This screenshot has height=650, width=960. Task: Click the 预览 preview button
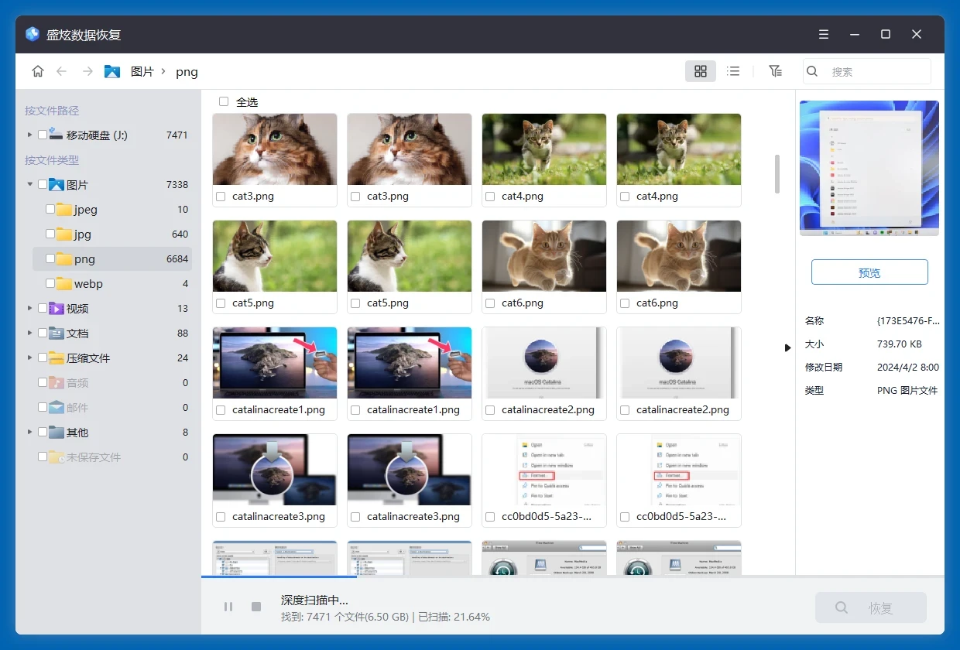pyautogui.click(x=869, y=272)
